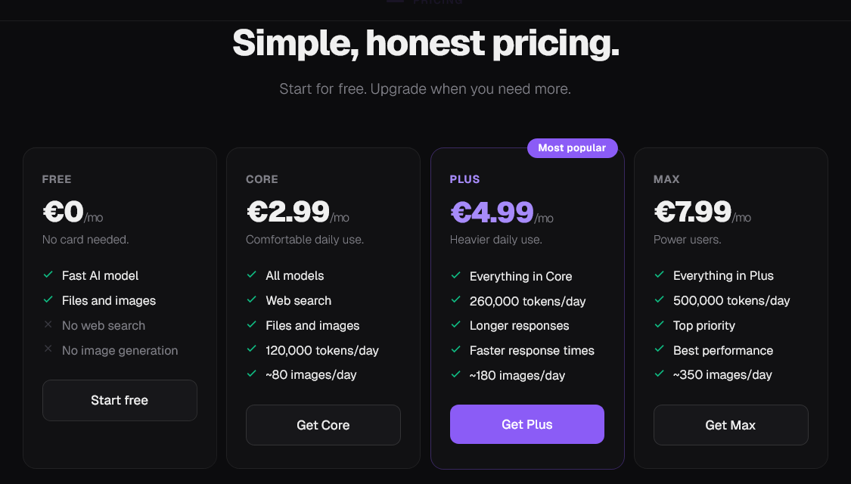Click the checkmark beside Fast AI model

tap(48, 275)
